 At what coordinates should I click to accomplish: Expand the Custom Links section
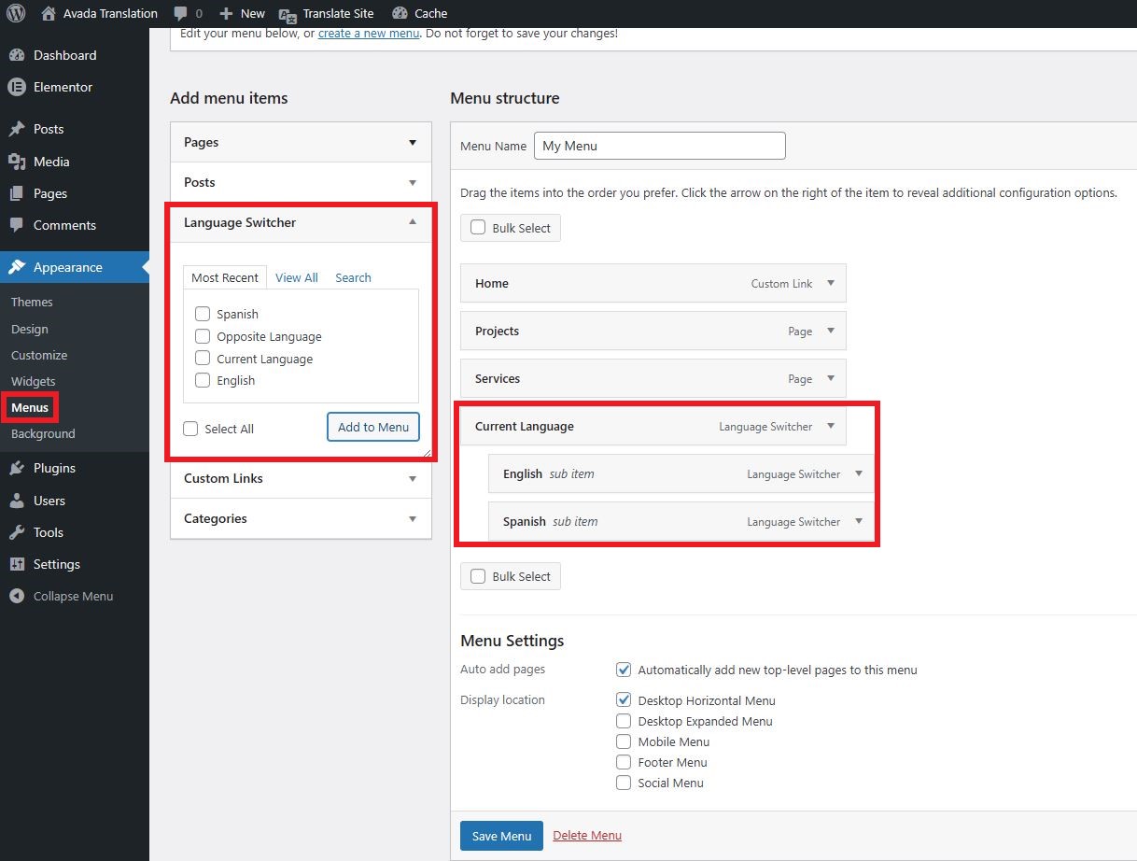pyautogui.click(x=412, y=479)
